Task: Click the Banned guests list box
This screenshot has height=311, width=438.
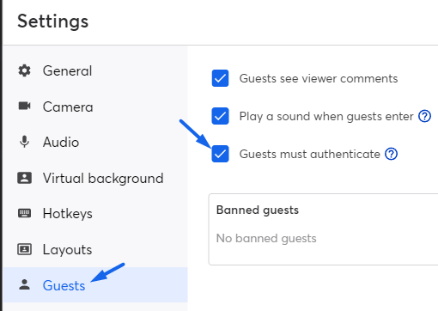Action: (x=323, y=229)
